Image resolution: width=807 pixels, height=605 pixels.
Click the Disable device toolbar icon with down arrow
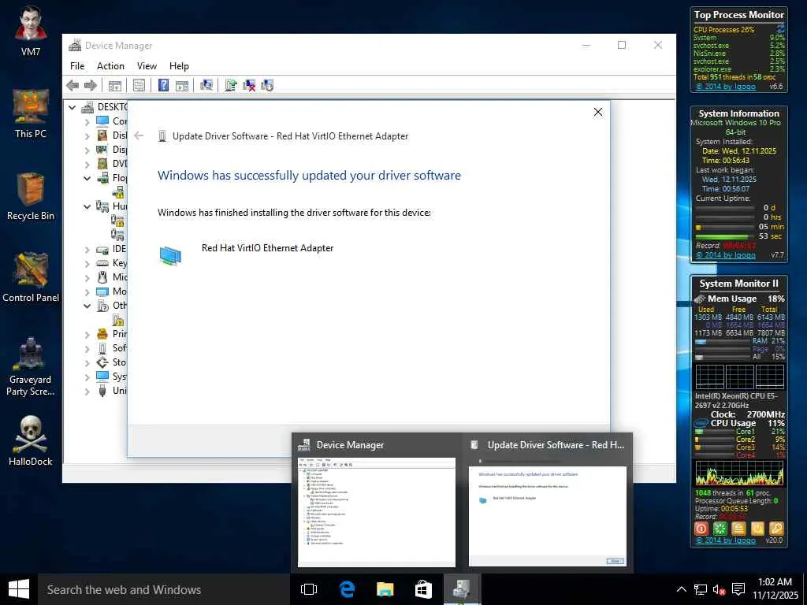267,85
